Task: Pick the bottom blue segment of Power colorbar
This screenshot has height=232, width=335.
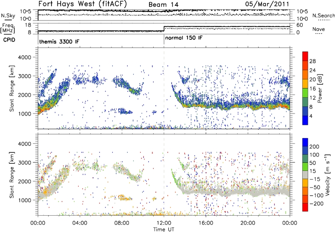Action: coord(305,120)
